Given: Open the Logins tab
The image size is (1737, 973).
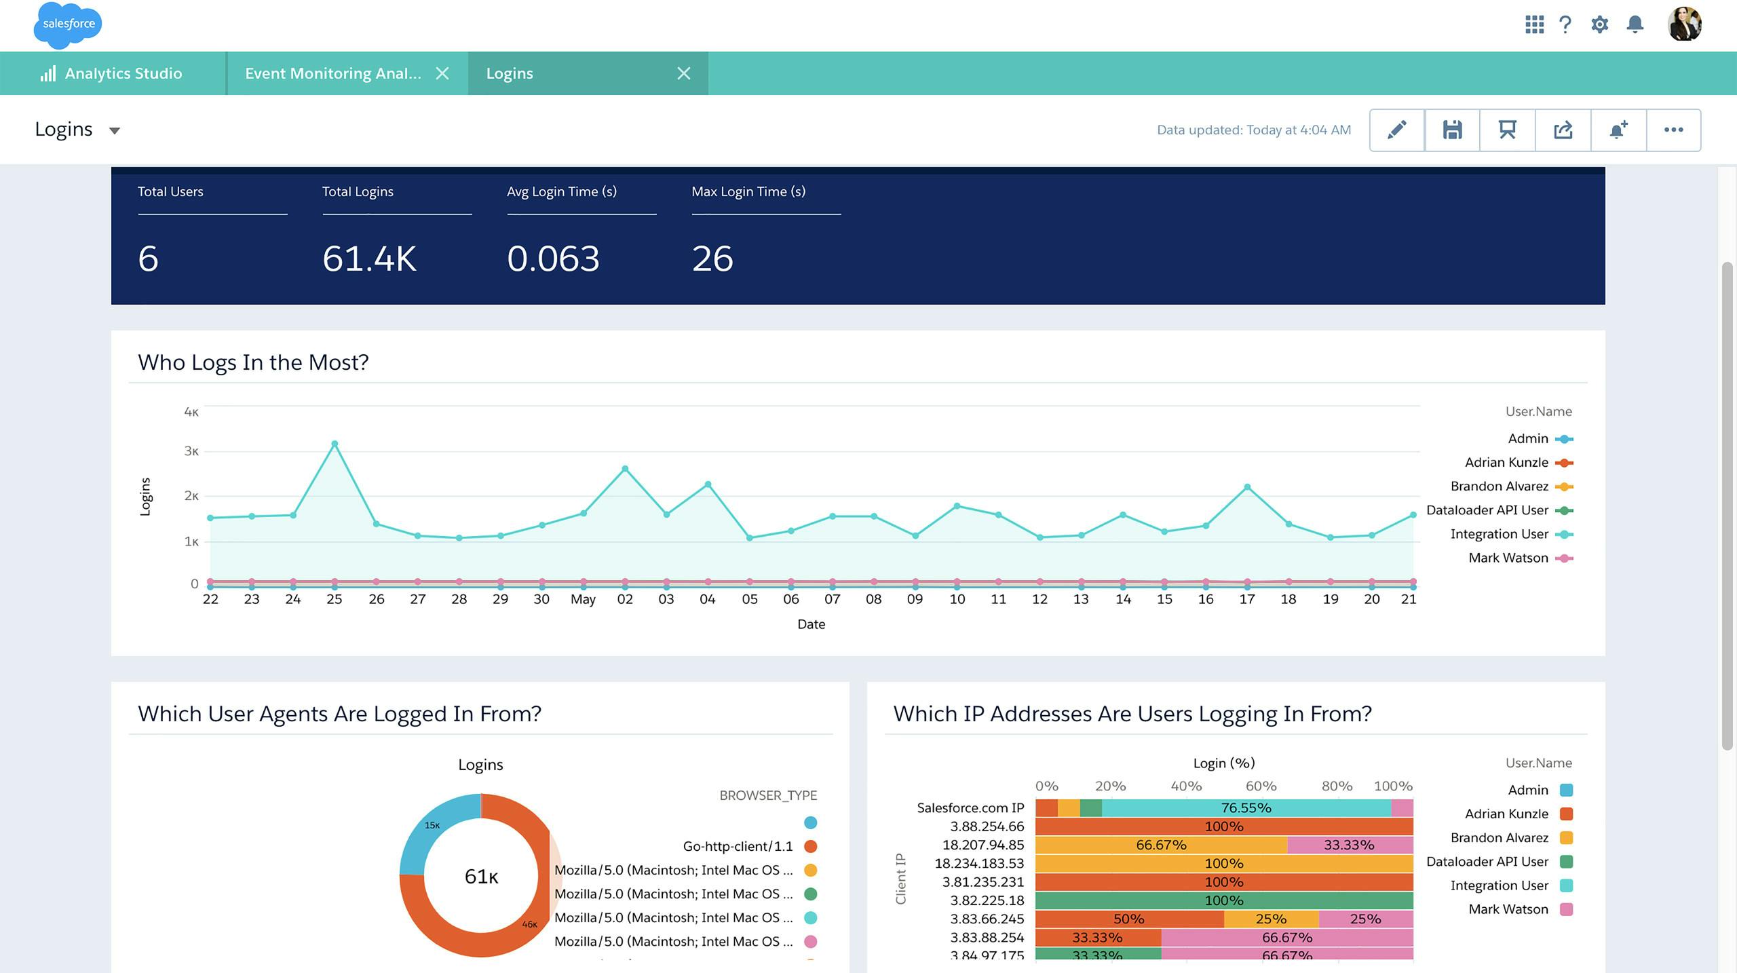Looking at the screenshot, I should 510,73.
